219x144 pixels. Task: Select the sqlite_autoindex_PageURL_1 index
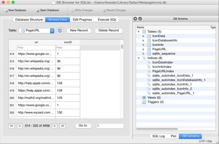point(173,93)
